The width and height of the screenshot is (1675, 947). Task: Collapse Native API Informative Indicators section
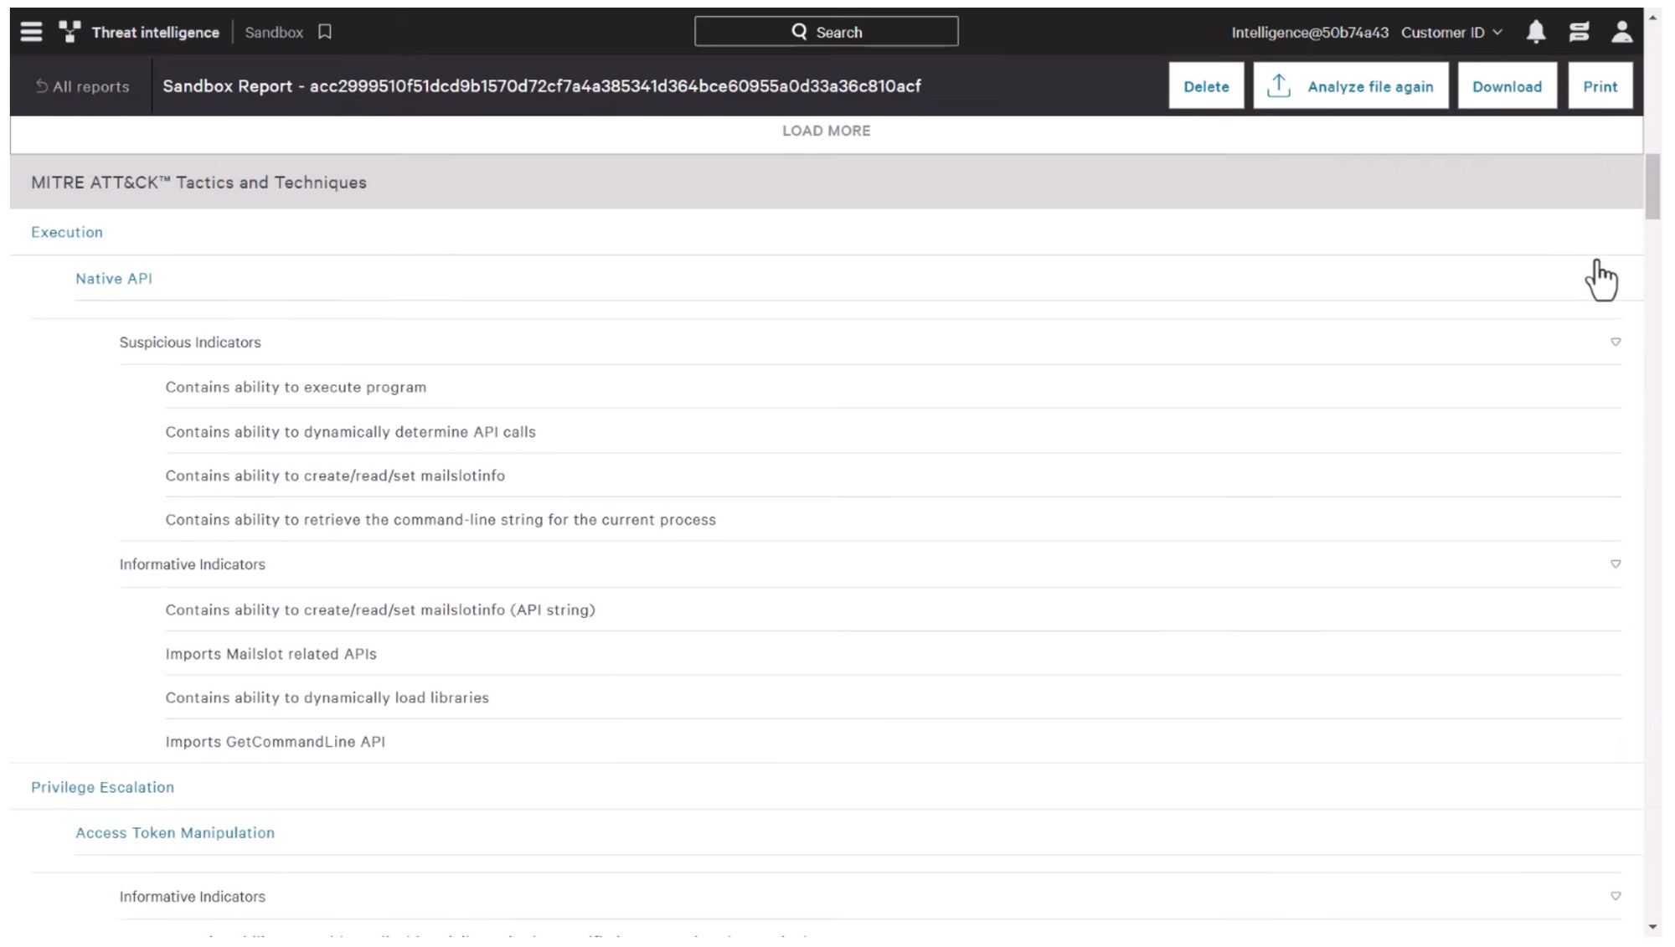1616,564
